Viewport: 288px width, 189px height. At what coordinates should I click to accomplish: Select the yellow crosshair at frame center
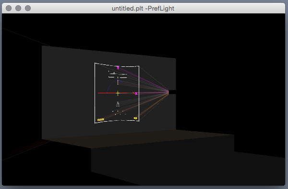[118, 93]
